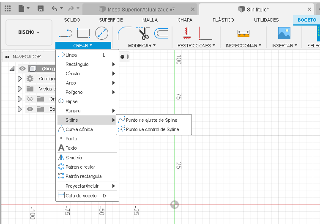
Task: Choose Texto from the Crear menu
Action: tap(88, 148)
